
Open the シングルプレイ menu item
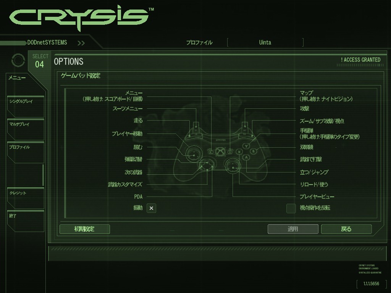26,106
